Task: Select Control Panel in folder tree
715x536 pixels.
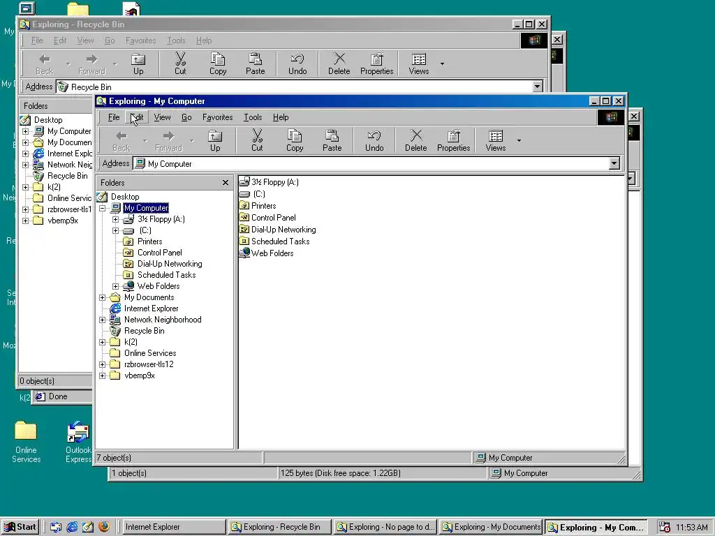Action: (x=160, y=253)
